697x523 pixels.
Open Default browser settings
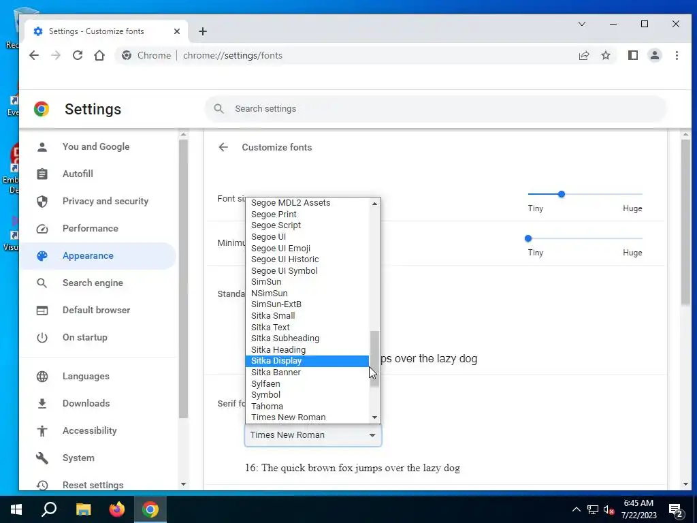[x=96, y=310]
